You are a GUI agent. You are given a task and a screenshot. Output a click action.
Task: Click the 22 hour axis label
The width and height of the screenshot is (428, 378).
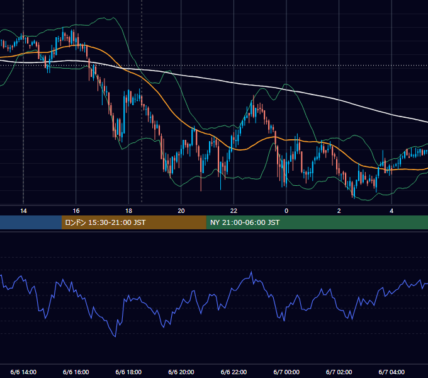(x=234, y=211)
